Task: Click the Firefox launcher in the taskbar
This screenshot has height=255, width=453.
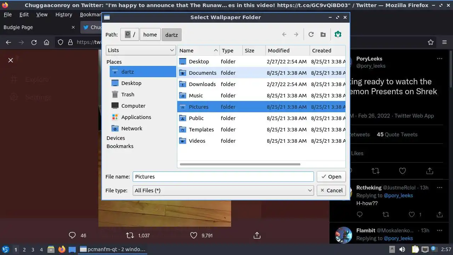Action: [x=62, y=249]
